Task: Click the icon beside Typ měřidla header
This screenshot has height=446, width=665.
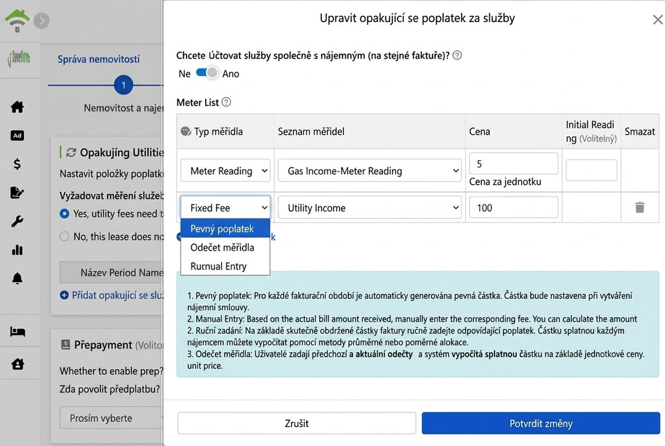Action: click(x=186, y=131)
